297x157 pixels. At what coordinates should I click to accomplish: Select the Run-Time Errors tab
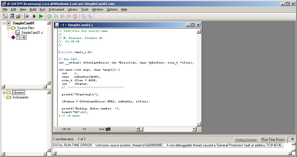coord(273,140)
